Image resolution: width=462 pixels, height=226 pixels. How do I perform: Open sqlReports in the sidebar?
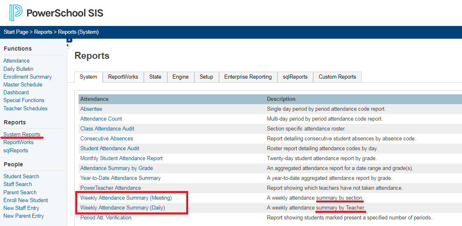pyautogui.click(x=16, y=151)
